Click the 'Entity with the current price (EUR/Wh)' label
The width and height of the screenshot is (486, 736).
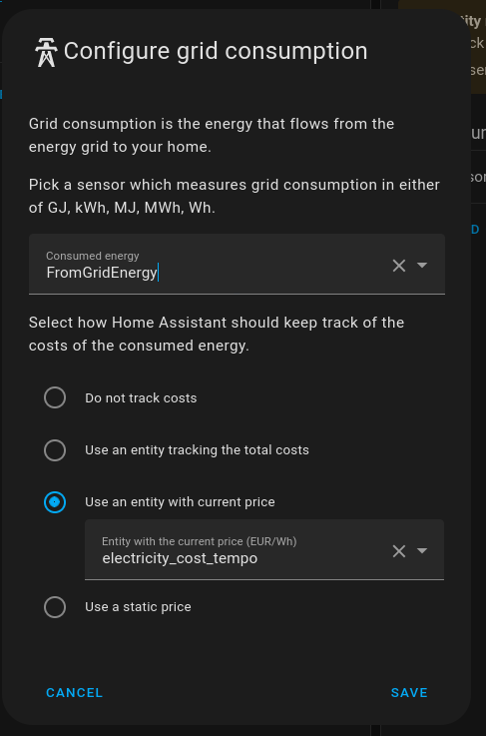tap(200, 541)
